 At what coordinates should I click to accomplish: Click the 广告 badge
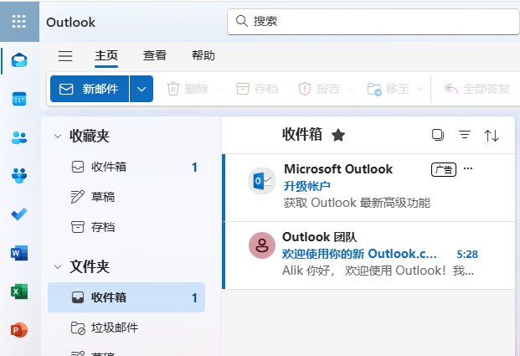(x=444, y=169)
